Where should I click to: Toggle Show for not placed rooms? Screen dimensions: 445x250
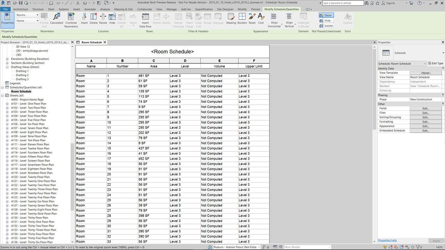click(x=326, y=15)
